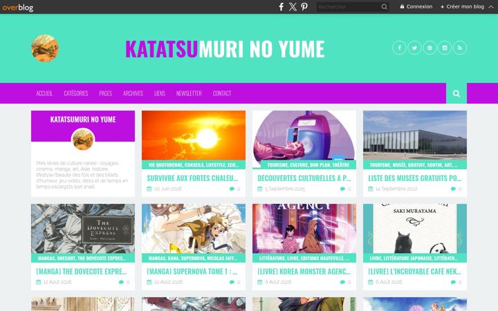Image resolution: width=498 pixels, height=311 pixels.
Task: Open the header Instagram circle icon
Action: [x=445, y=48]
